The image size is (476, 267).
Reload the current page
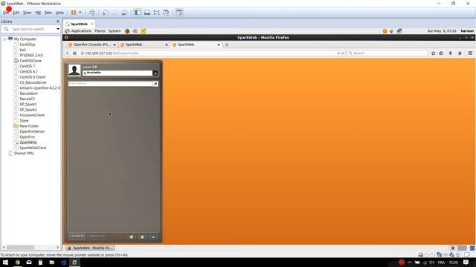(343, 53)
